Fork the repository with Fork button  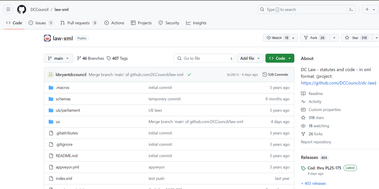tap(315, 38)
